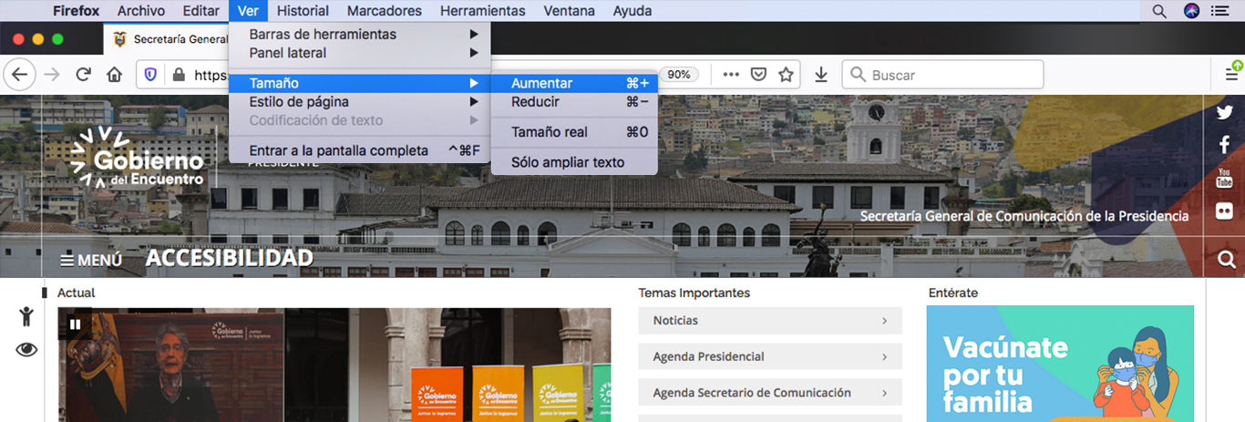
Task: Save page to Pocket icon
Action: (758, 75)
